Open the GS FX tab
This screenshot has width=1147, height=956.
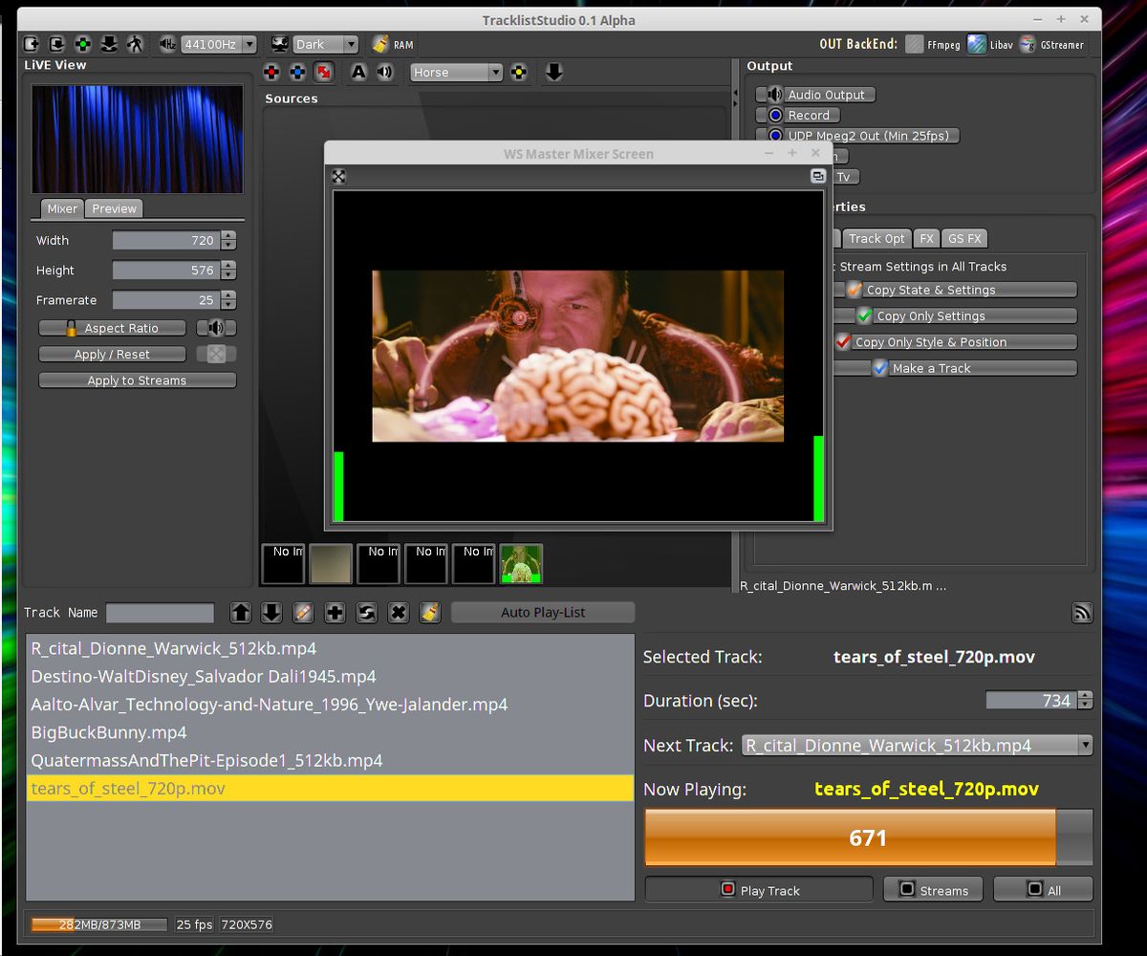964,238
